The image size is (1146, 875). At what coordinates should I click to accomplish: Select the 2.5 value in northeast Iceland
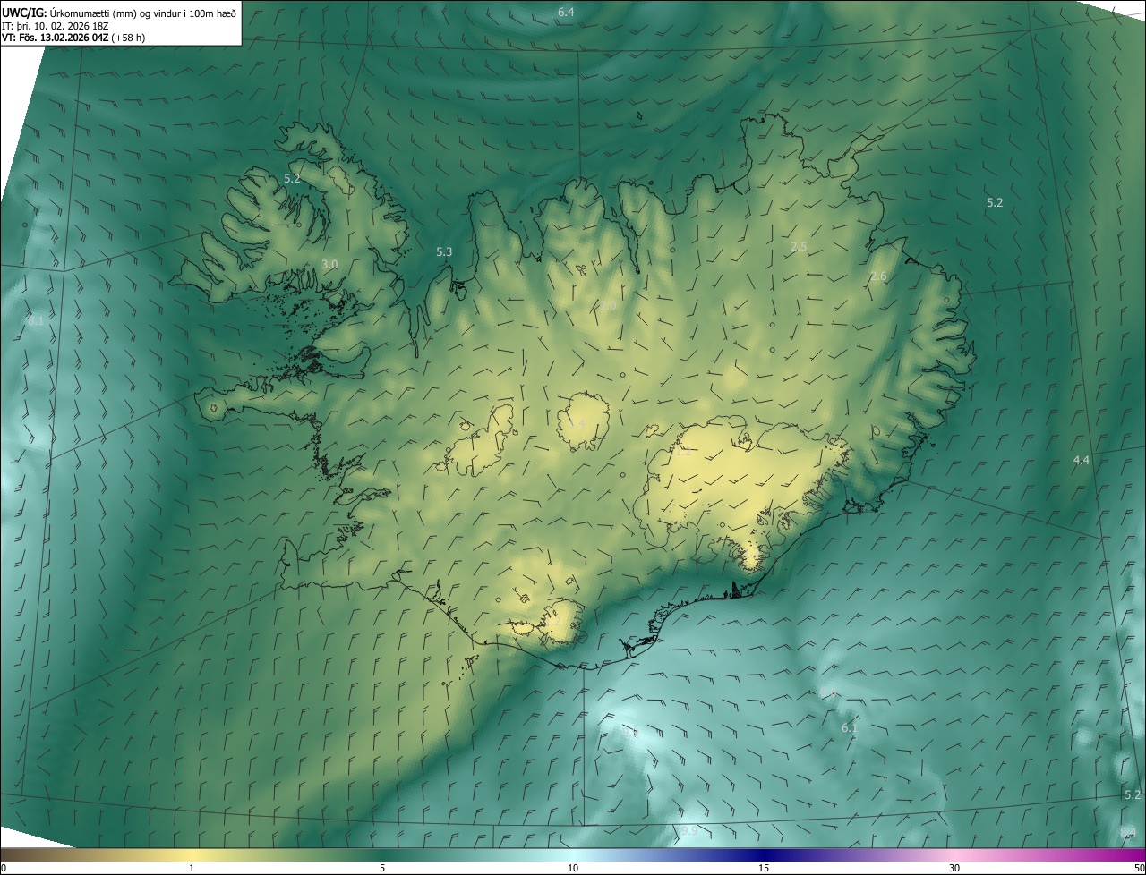coord(800,246)
